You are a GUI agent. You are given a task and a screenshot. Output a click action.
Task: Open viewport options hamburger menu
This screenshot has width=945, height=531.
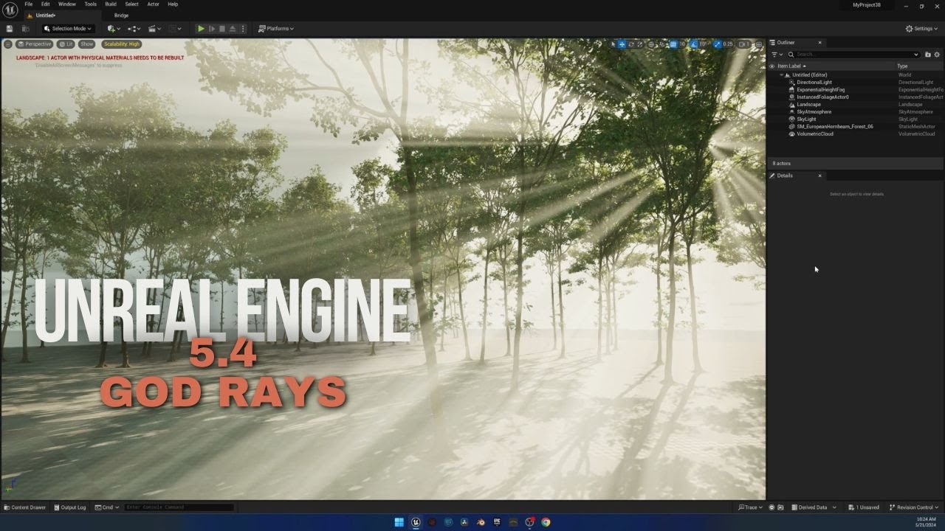[8, 44]
